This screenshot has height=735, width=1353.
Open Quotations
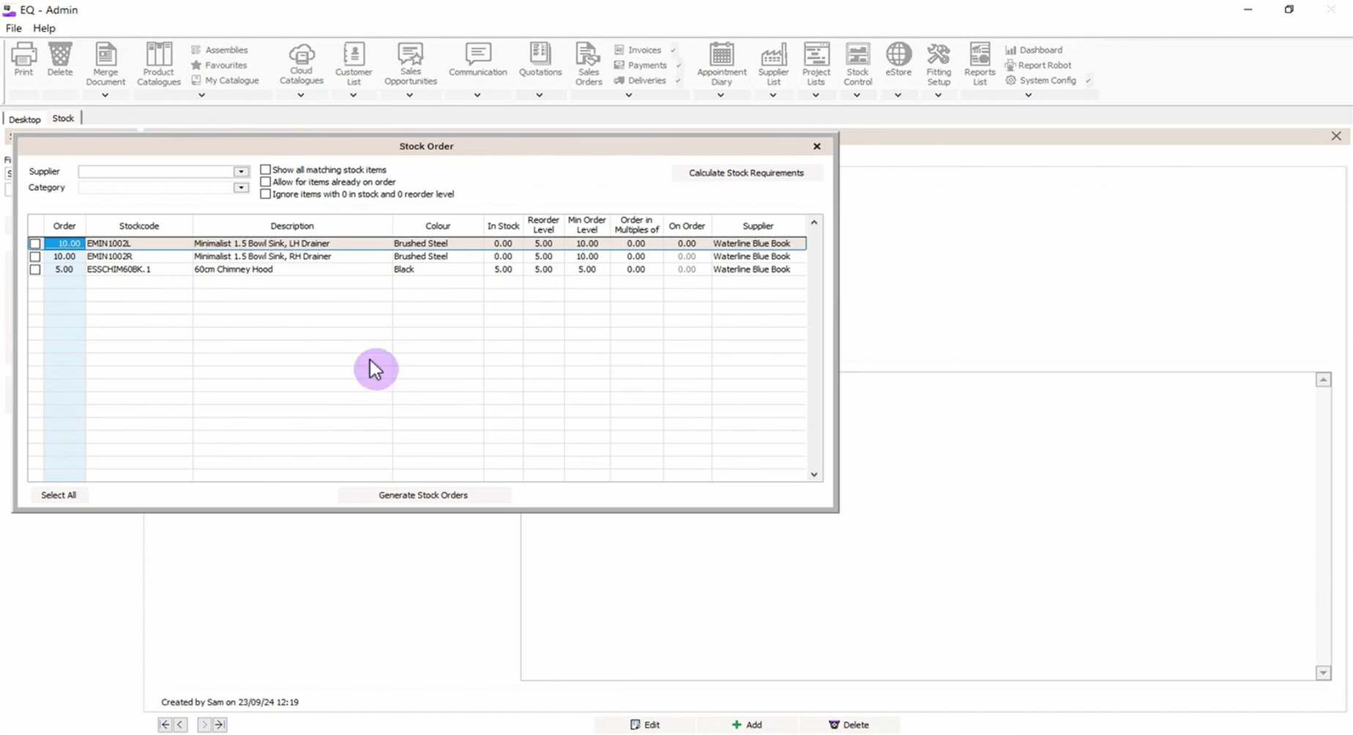[540, 60]
